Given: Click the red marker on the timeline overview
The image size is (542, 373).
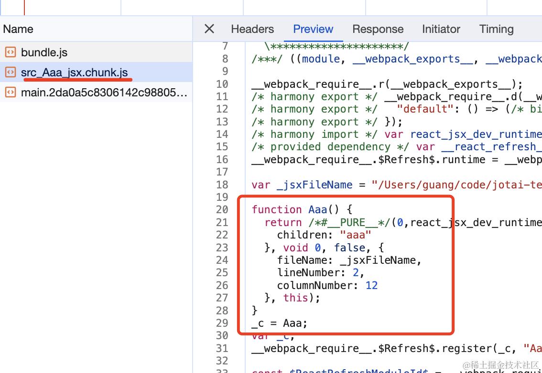Looking at the screenshot, I should [24, 8].
